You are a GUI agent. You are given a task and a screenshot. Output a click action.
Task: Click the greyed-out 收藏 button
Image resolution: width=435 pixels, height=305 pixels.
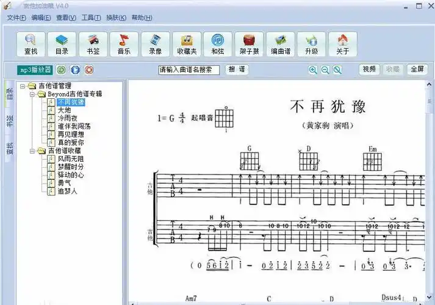click(x=393, y=69)
